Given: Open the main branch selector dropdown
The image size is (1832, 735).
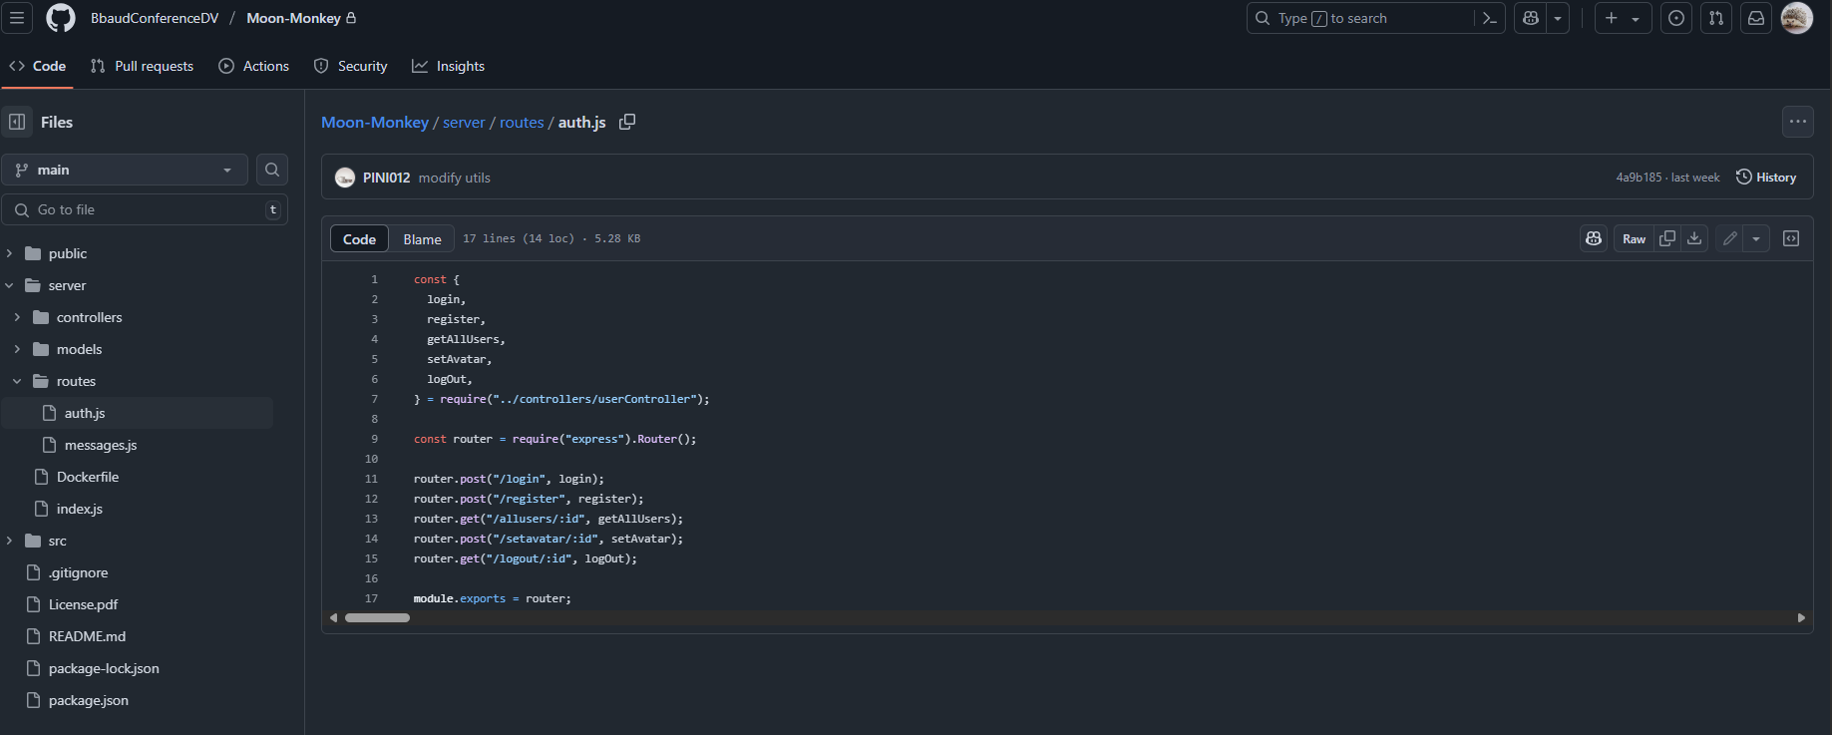Looking at the screenshot, I should click(x=125, y=170).
